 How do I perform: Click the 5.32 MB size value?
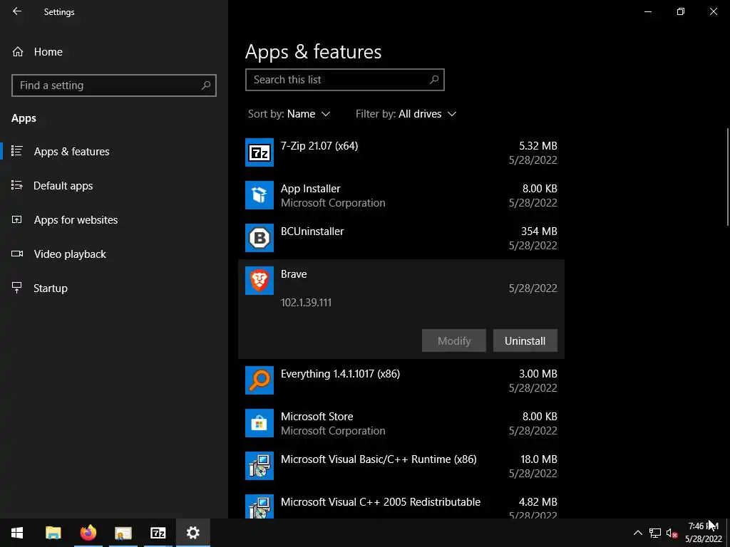click(x=538, y=145)
